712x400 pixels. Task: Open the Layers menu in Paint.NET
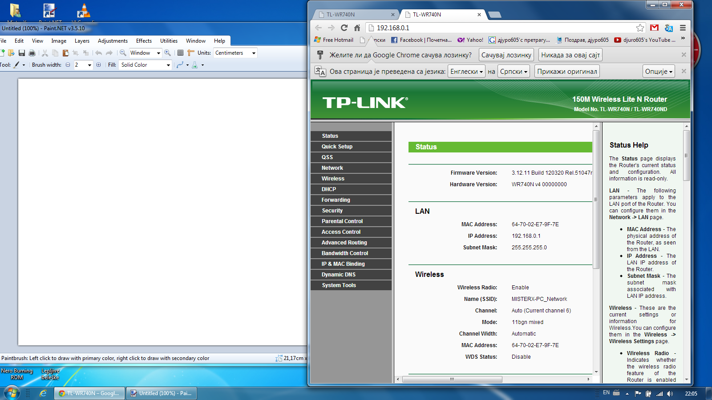[82, 41]
